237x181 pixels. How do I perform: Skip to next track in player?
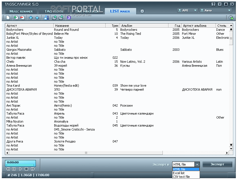tap(33, 169)
